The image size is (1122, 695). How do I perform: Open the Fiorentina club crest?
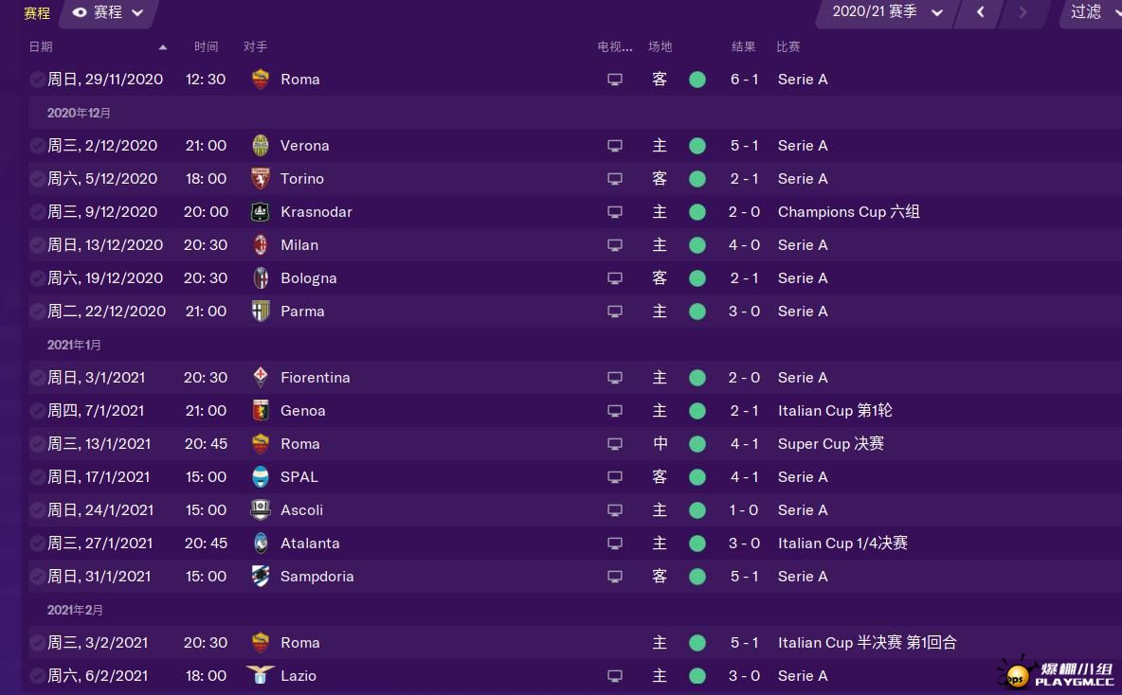coord(261,378)
